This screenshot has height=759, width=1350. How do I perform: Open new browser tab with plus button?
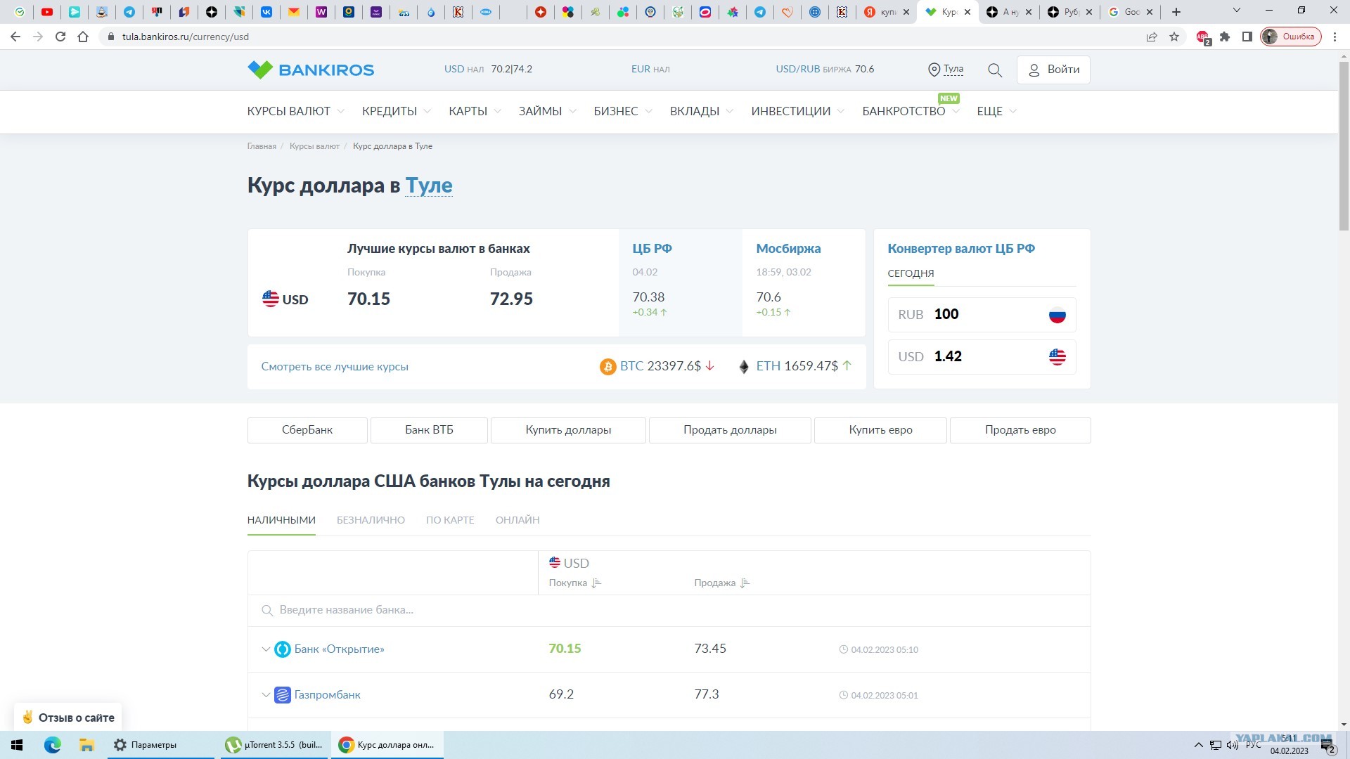tap(1176, 12)
